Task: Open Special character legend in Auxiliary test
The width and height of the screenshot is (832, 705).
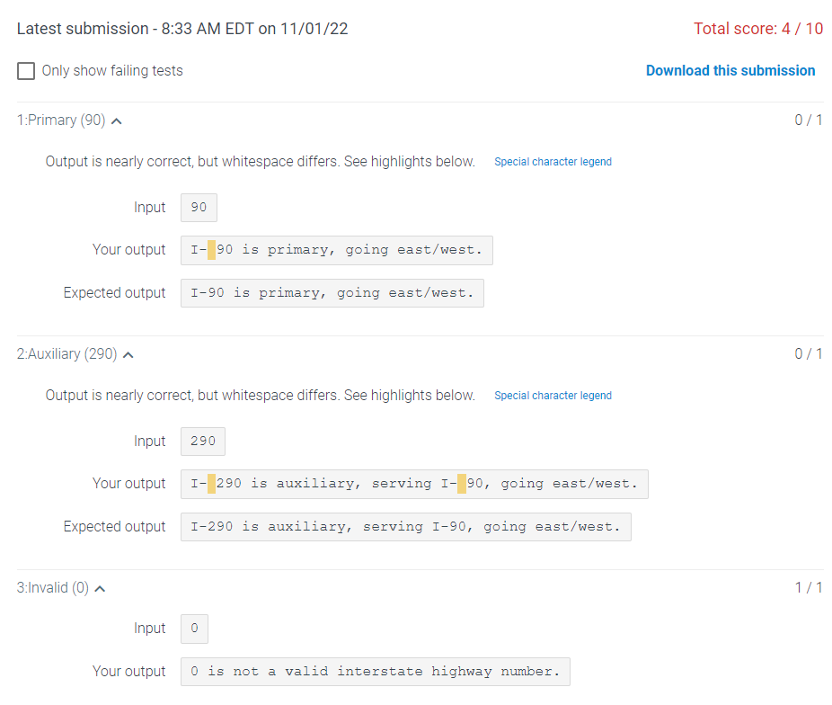Action: click(553, 396)
